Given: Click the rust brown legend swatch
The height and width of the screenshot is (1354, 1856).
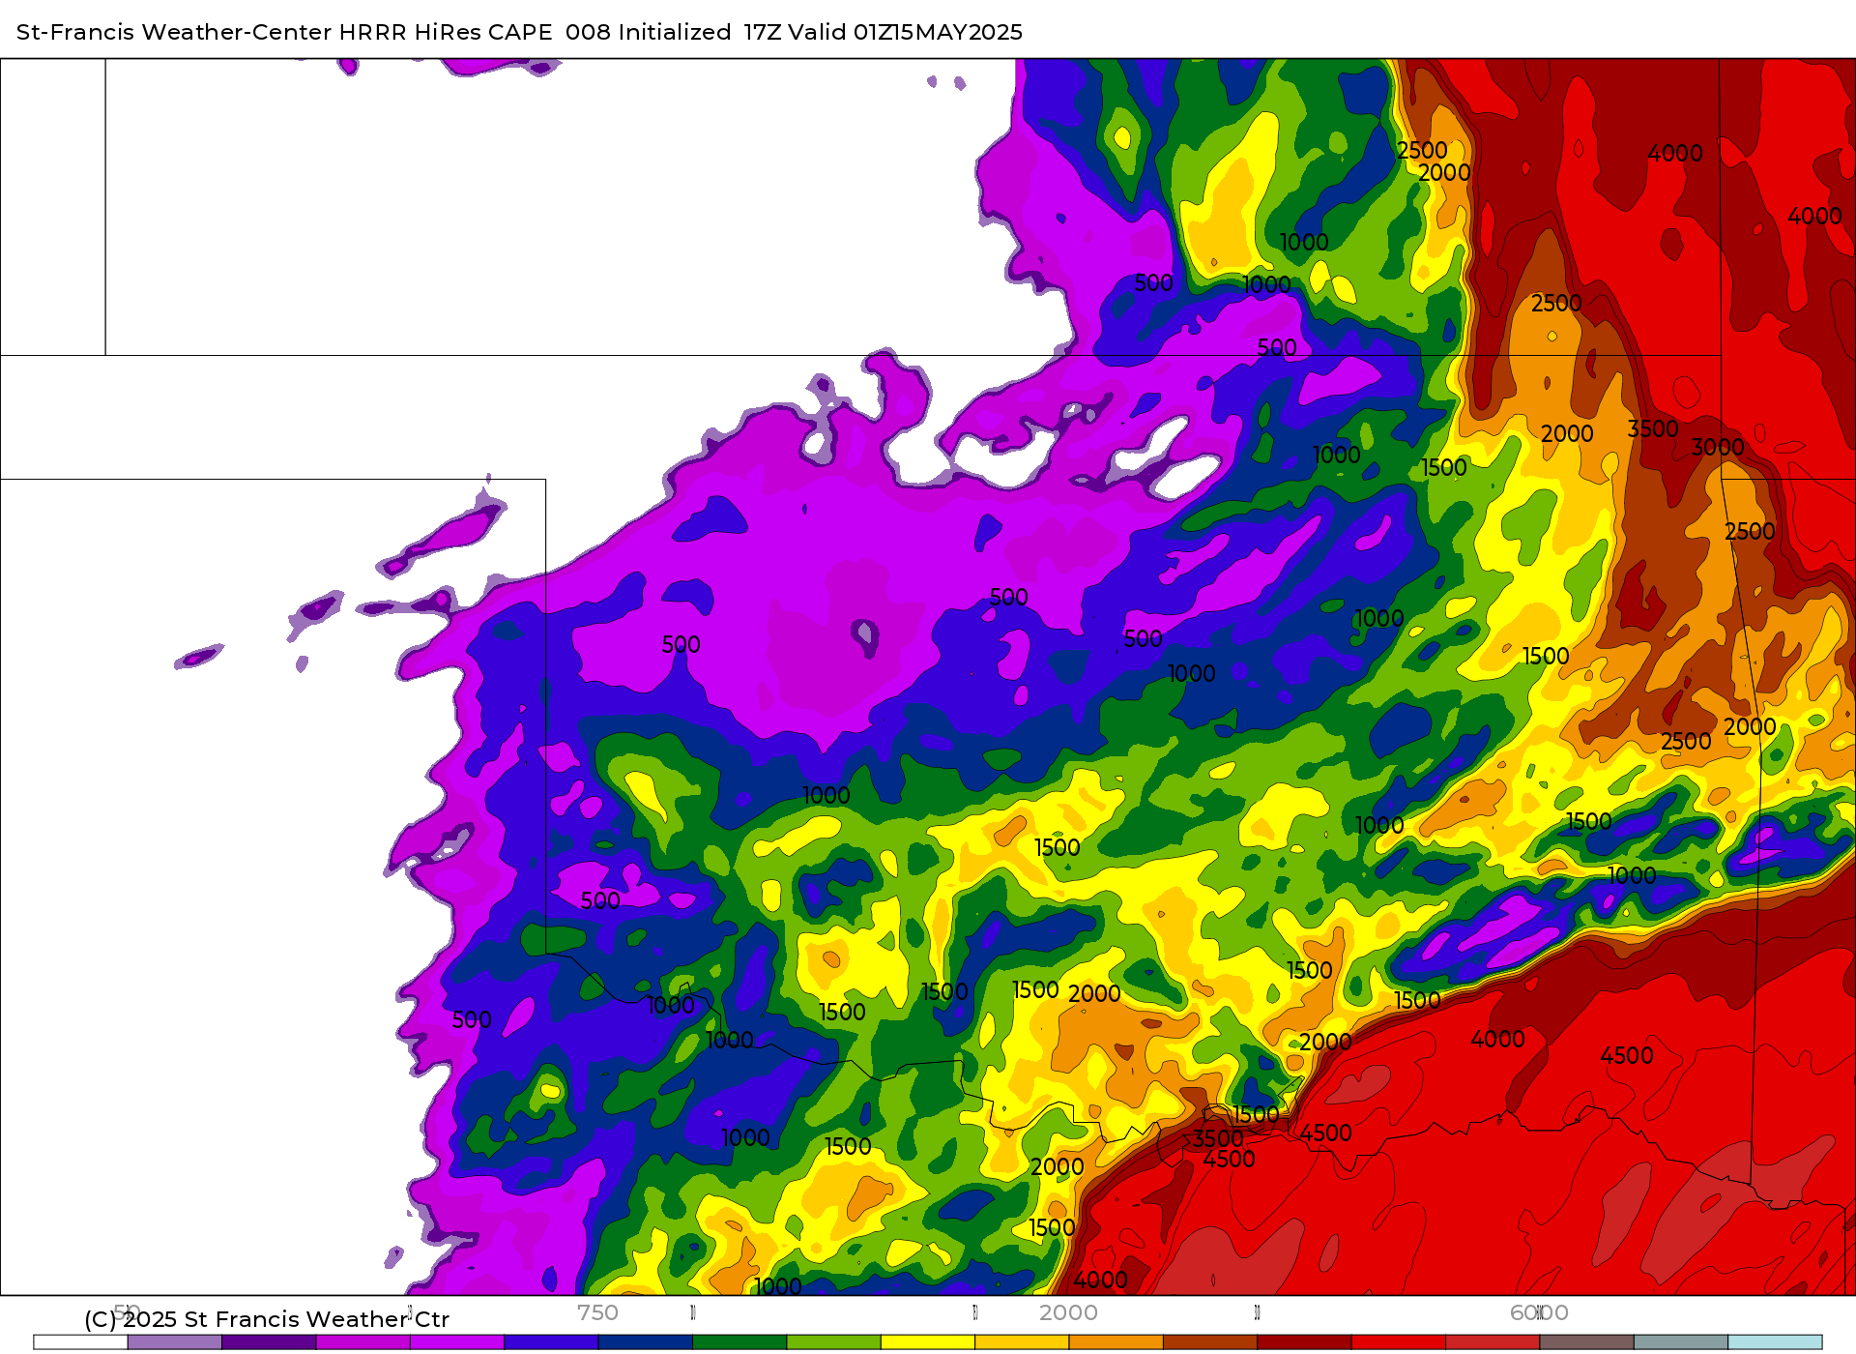Looking at the screenshot, I should tap(1210, 1342).
